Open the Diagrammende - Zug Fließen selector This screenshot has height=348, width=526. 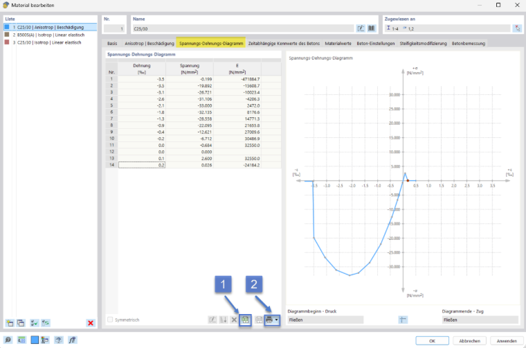(480, 320)
